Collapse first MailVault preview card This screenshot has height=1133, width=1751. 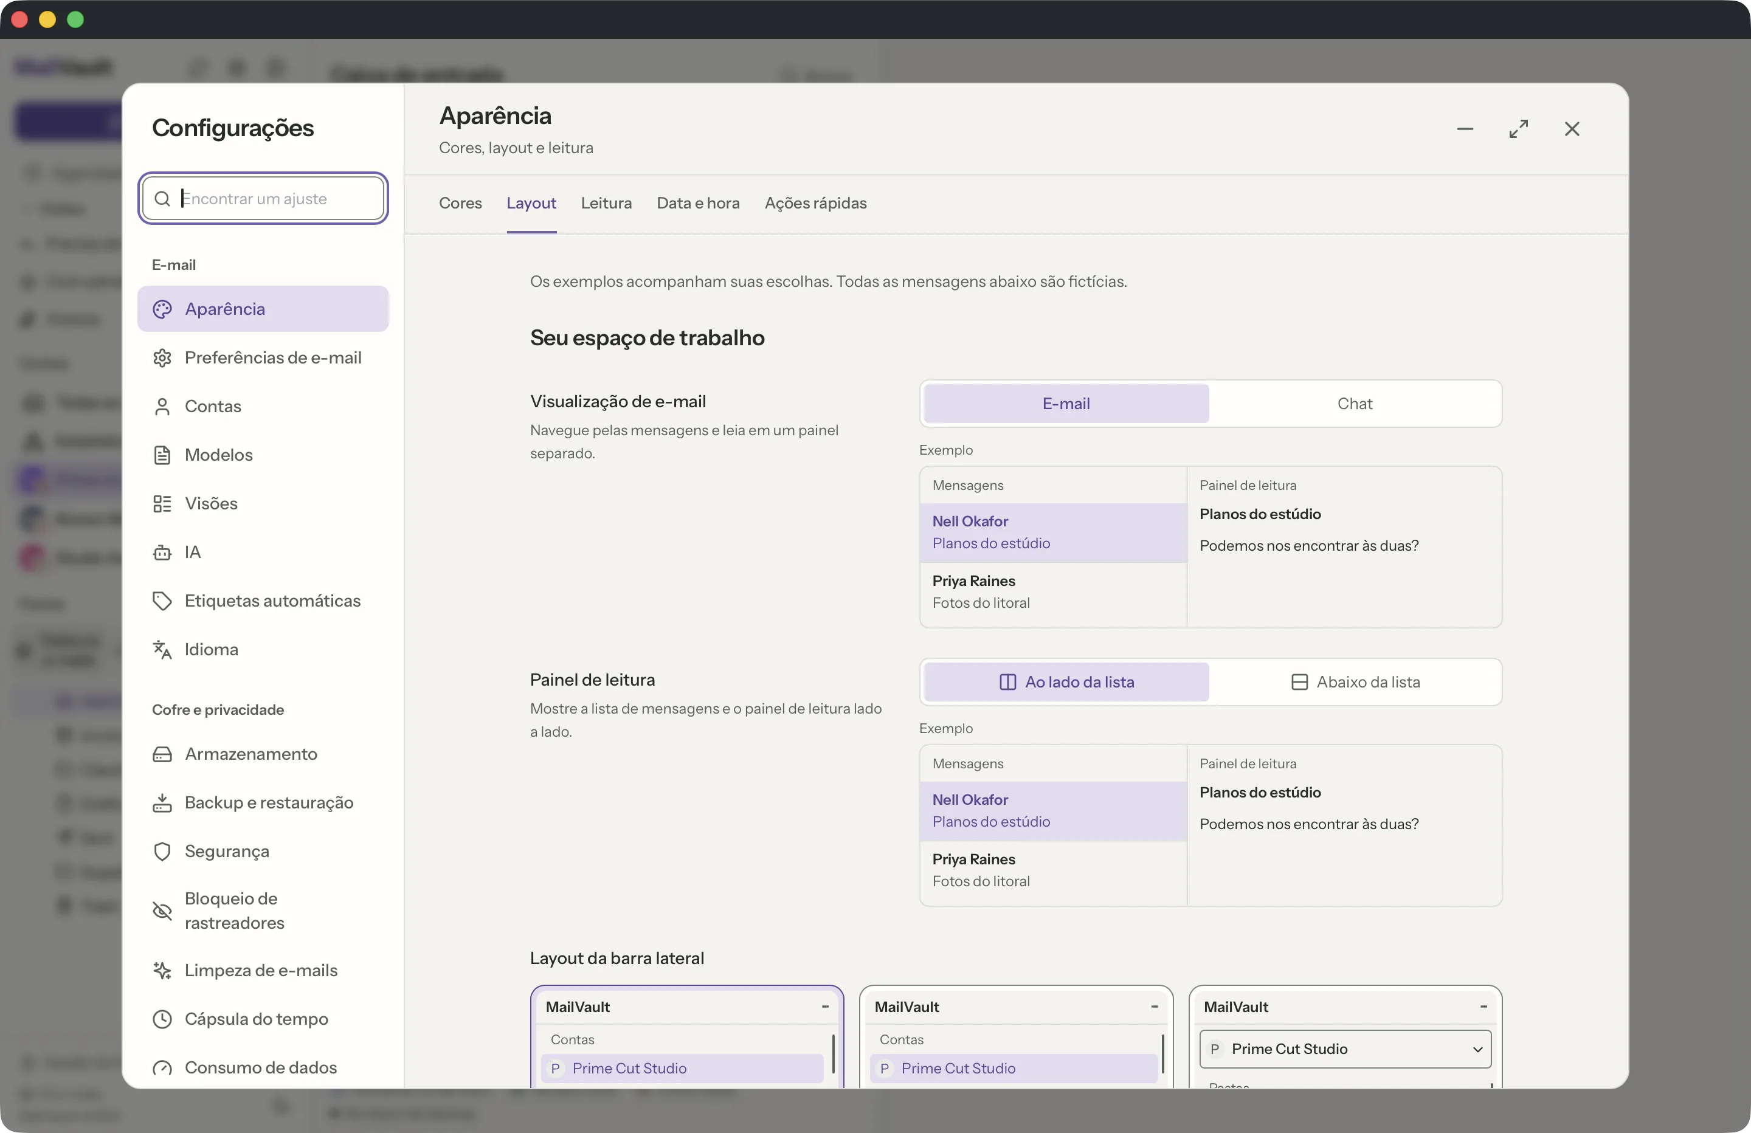click(825, 1007)
